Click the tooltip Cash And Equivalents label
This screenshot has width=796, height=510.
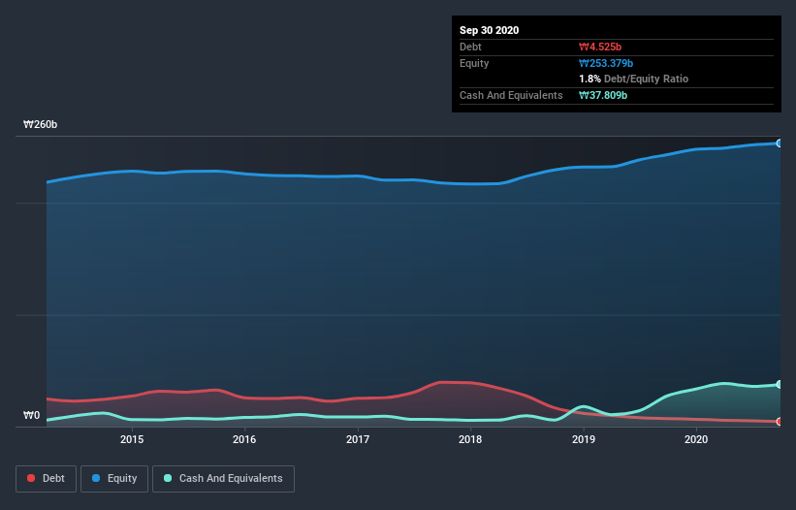point(511,95)
